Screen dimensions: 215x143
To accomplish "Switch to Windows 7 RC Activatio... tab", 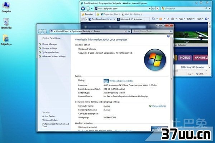I will pos(130,19).
